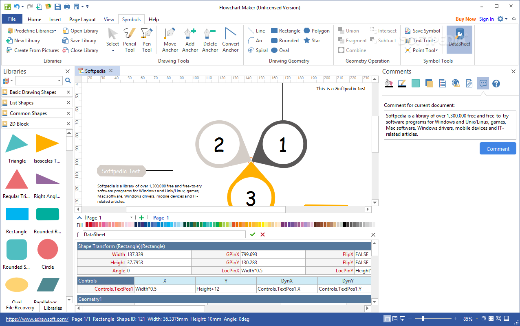Viewport: 520px width, 326px height.
Task: Switch to normal page view in status bar
Action: click(x=388, y=319)
